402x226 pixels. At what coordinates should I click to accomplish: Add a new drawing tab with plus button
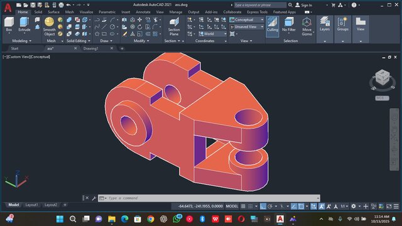coord(122,48)
